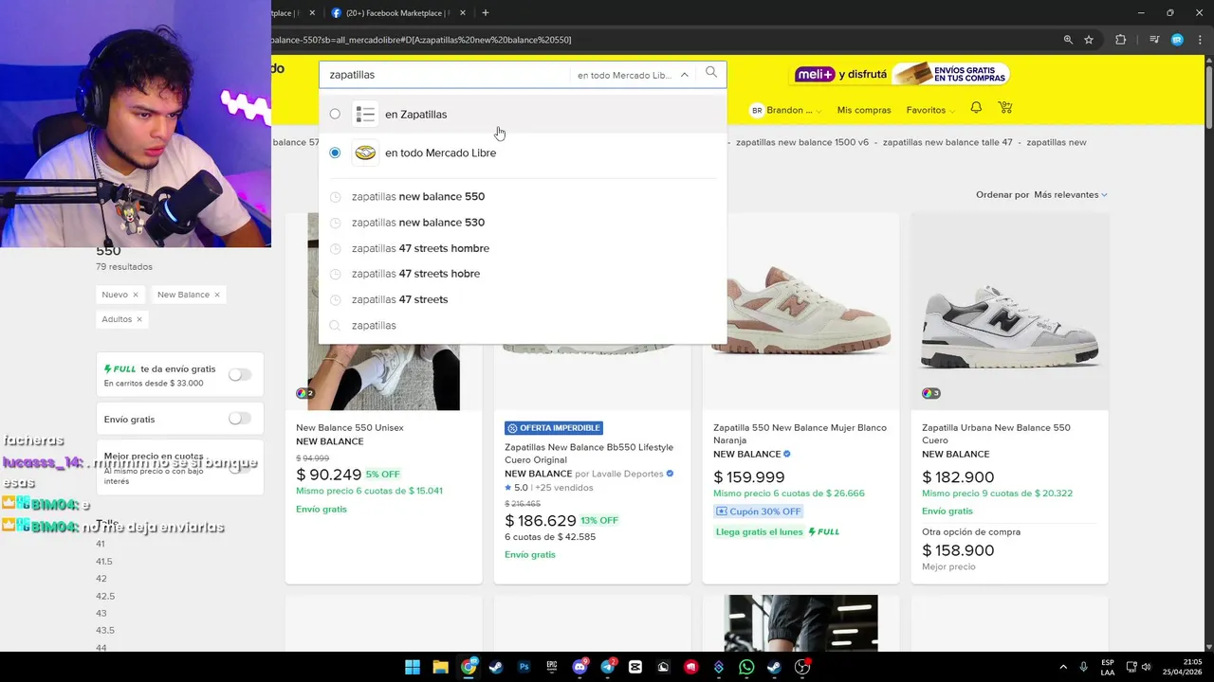1214x682 pixels.
Task: Open a new browser tab with plus button
Action: (486, 13)
